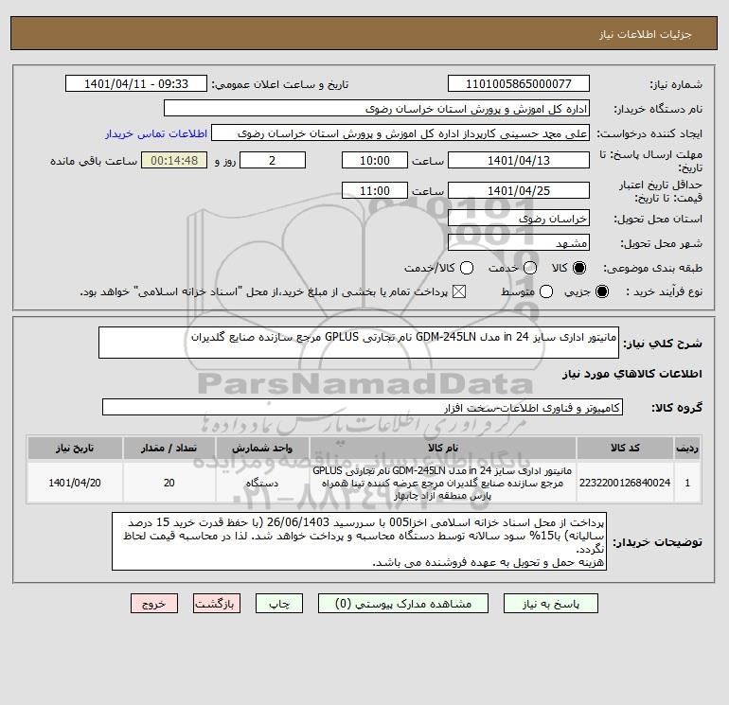Toggle the اسناد خزانه اسلامی payment checkbox
Screen dimensions: 729x705
click(459, 291)
